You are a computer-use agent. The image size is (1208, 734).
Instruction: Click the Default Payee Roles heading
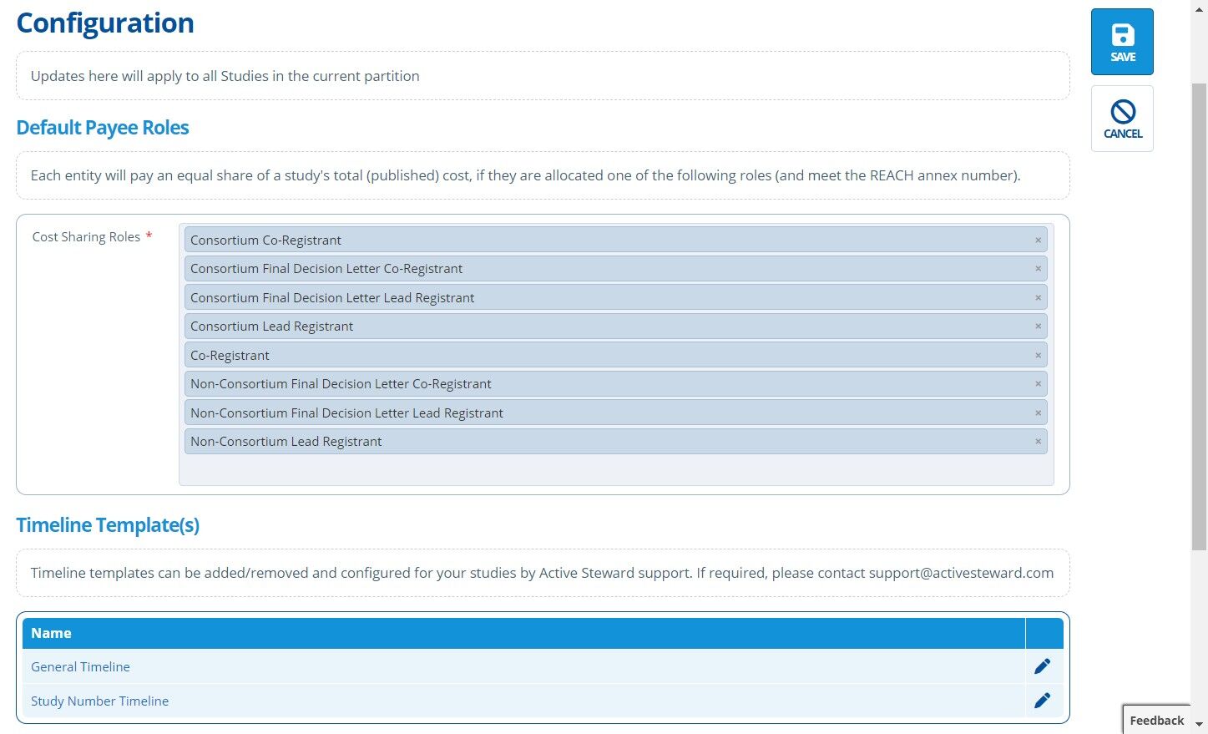pyautogui.click(x=103, y=128)
